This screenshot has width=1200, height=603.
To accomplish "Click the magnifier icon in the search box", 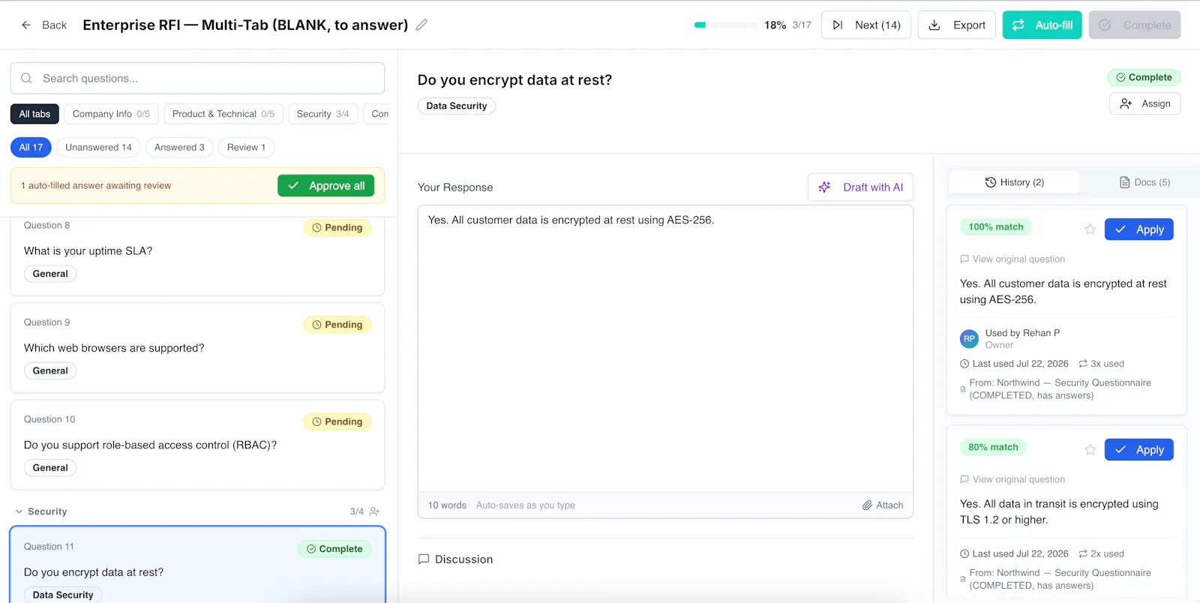I will tap(26, 78).
